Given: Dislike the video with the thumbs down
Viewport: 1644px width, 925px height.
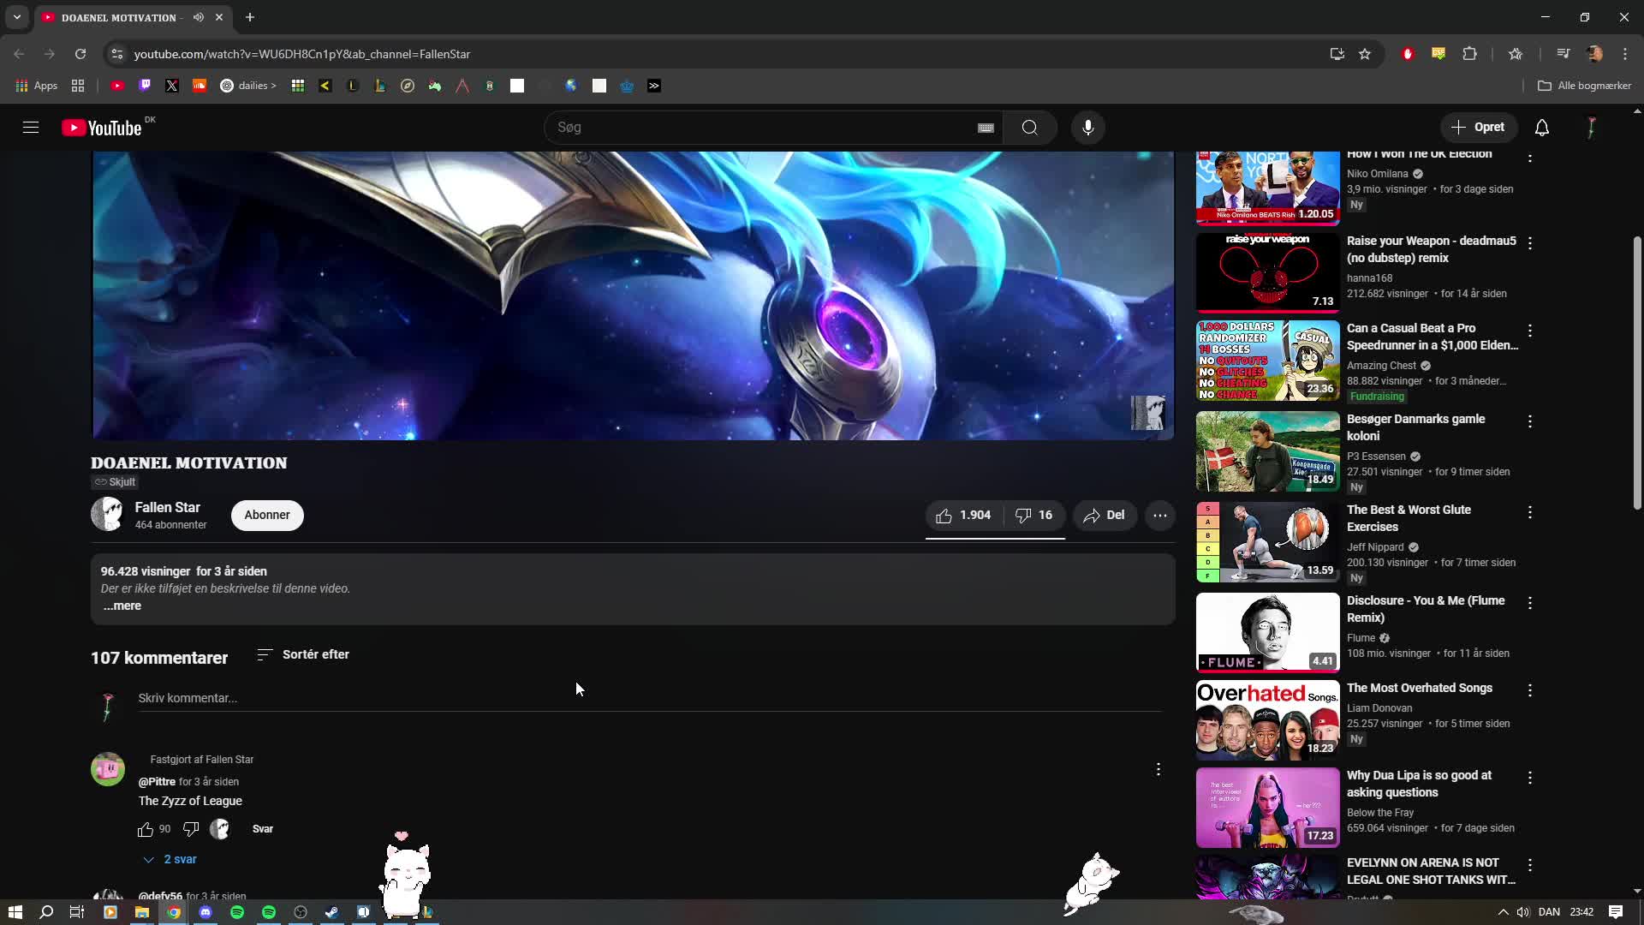Looking at the screenshot, I should click(x=1033, y=515).
